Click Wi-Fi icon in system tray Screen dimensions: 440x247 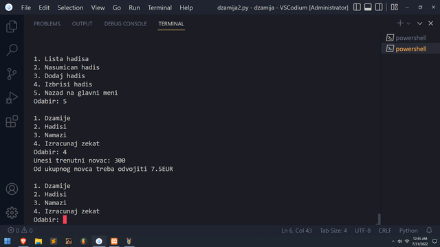click(407, 242)
